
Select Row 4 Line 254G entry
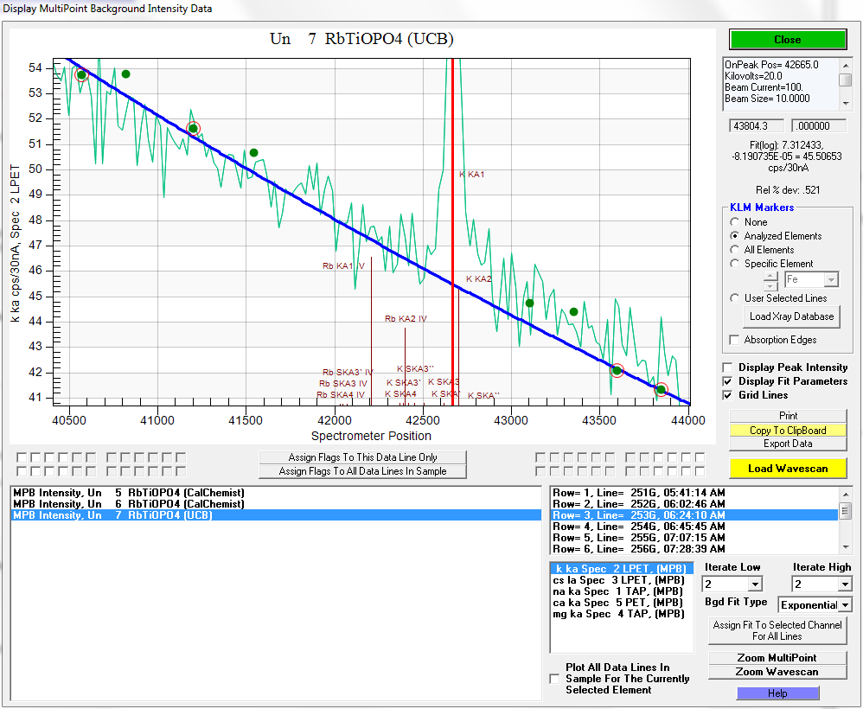coord(638,527)
